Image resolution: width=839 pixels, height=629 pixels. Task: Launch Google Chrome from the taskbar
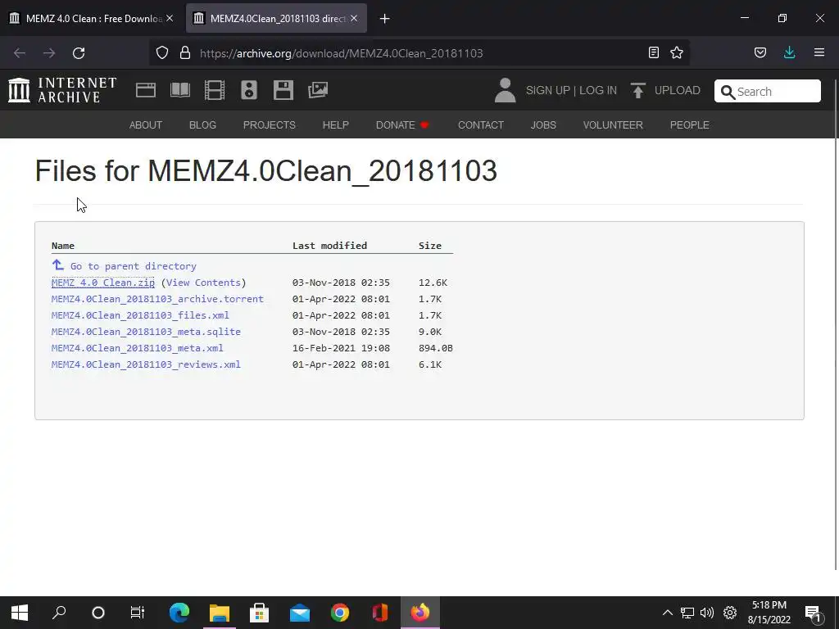click(x=340, y=613)
